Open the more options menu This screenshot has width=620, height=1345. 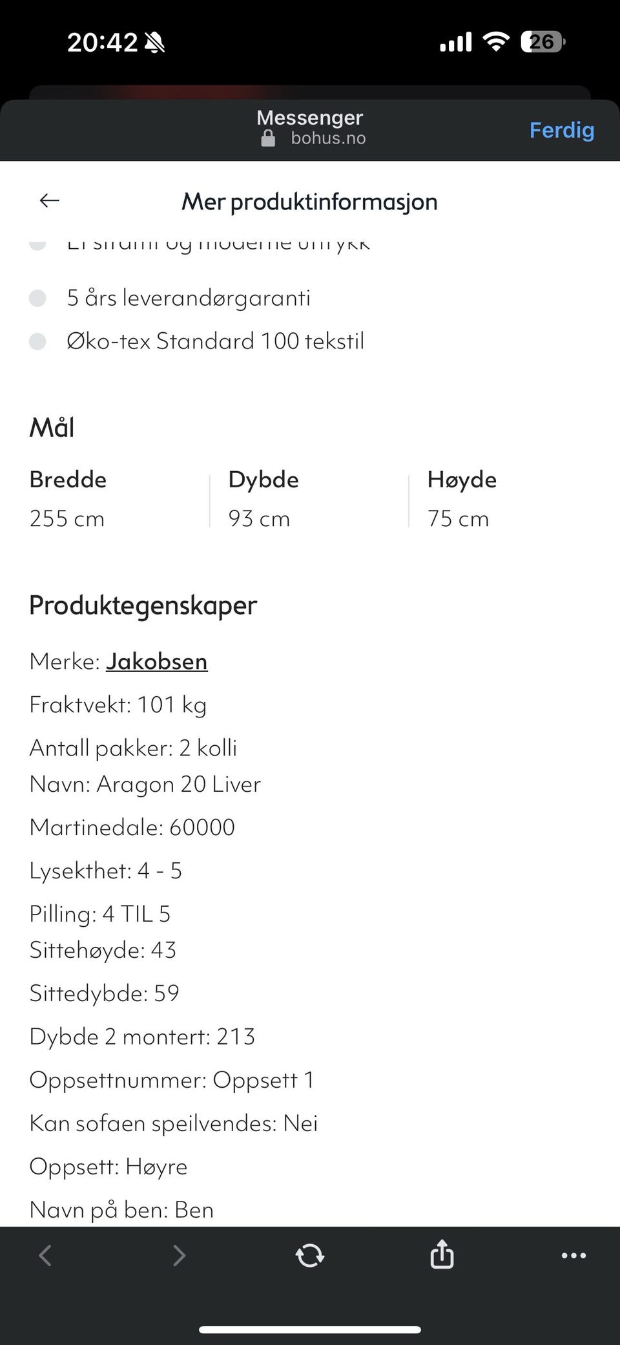[573, 1255]
